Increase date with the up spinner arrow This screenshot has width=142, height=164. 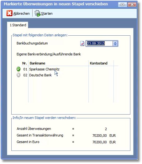pos(115,43)
